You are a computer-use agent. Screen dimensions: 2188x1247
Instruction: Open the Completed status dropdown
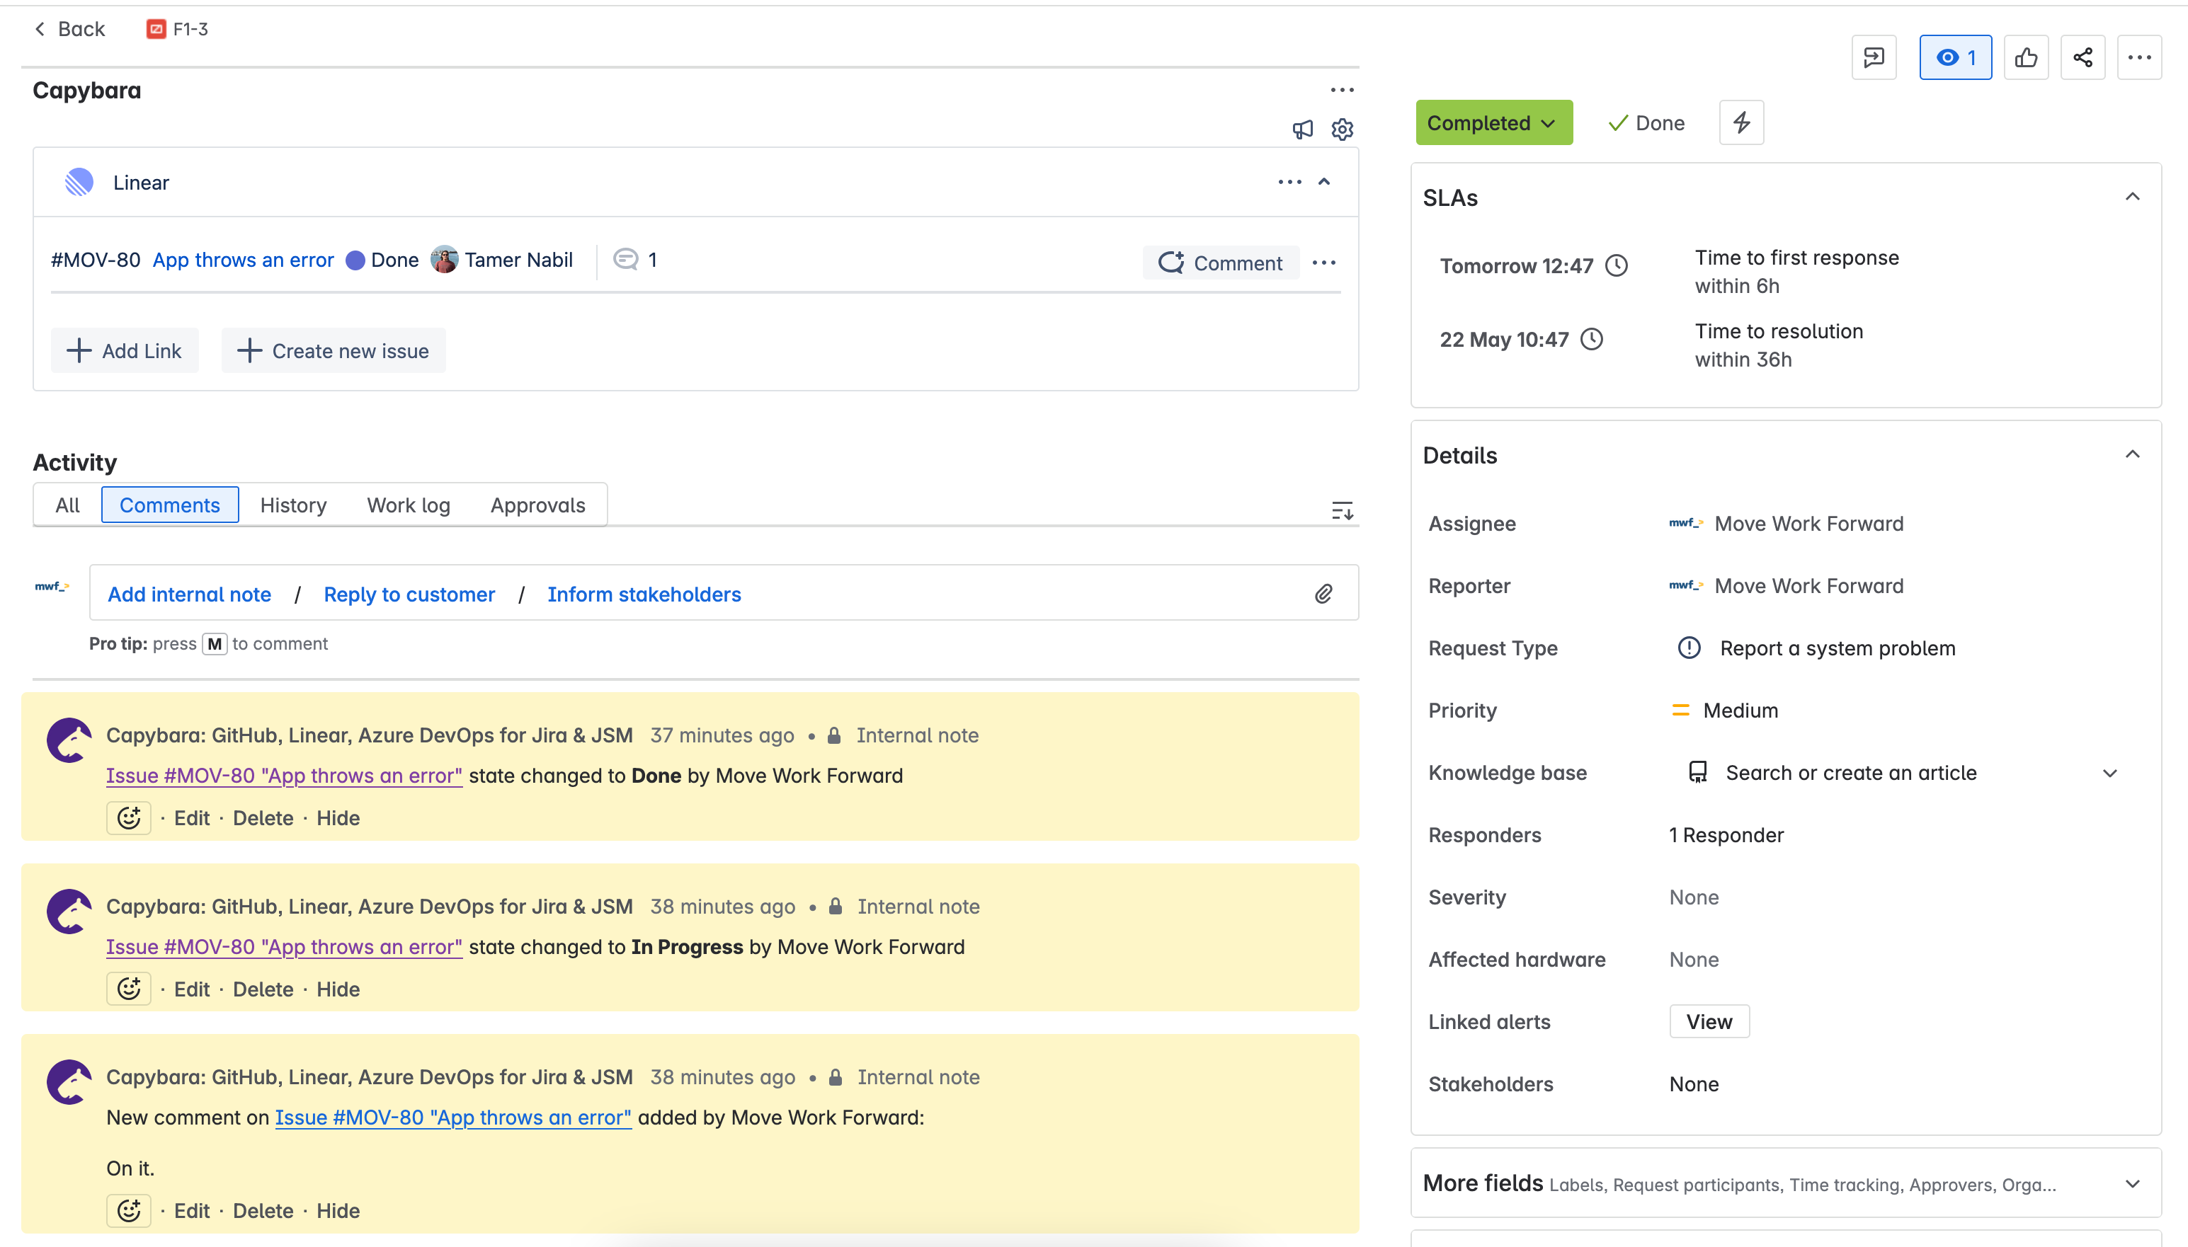tap(1493, 122)
